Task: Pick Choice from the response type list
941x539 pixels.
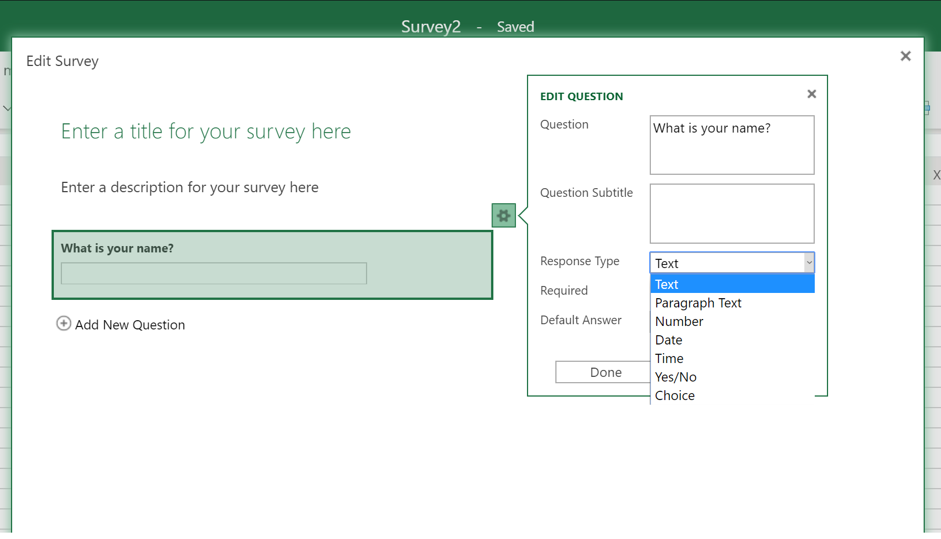Action: (675, 395)
